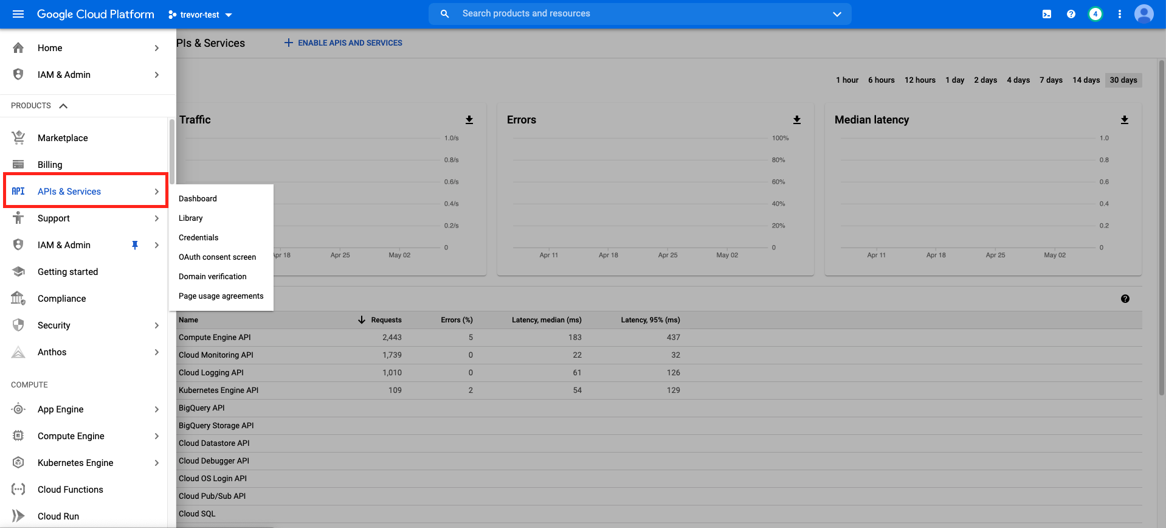This screenshot has width=1166, height=528.
Task: Expand the search bar dropdown arrow
Action: tap(837, 14)
